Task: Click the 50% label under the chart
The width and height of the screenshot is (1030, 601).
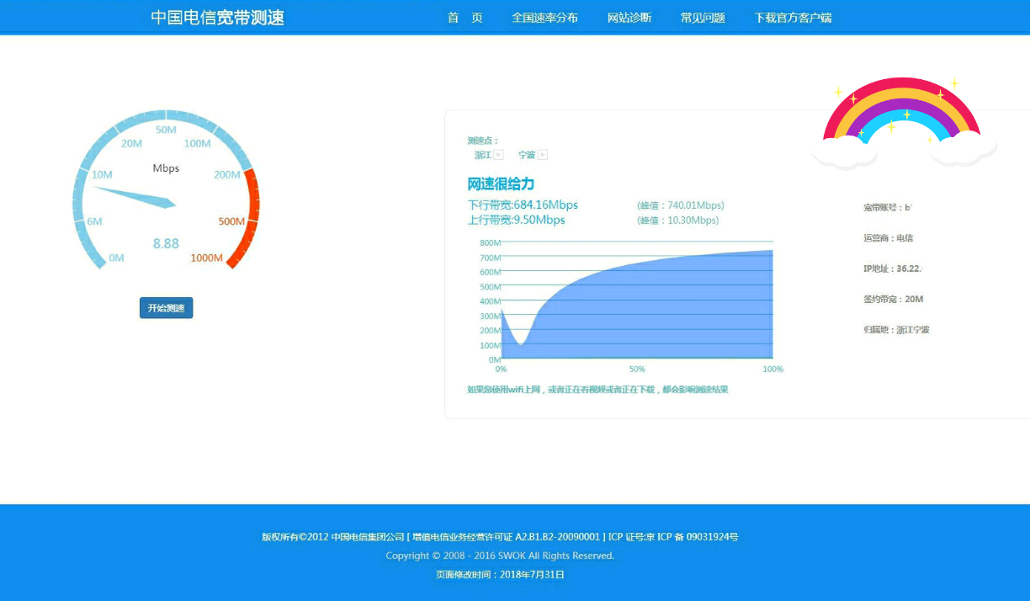Action: pos(637,369)
